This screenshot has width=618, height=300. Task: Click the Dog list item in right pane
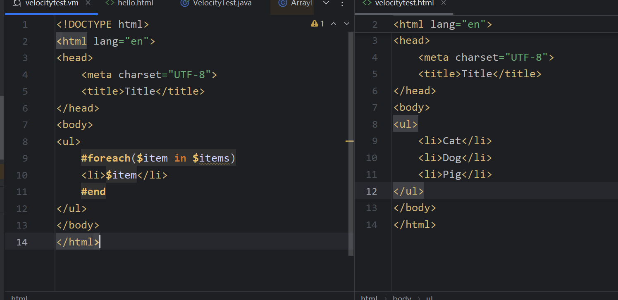[x=455, y=158]
